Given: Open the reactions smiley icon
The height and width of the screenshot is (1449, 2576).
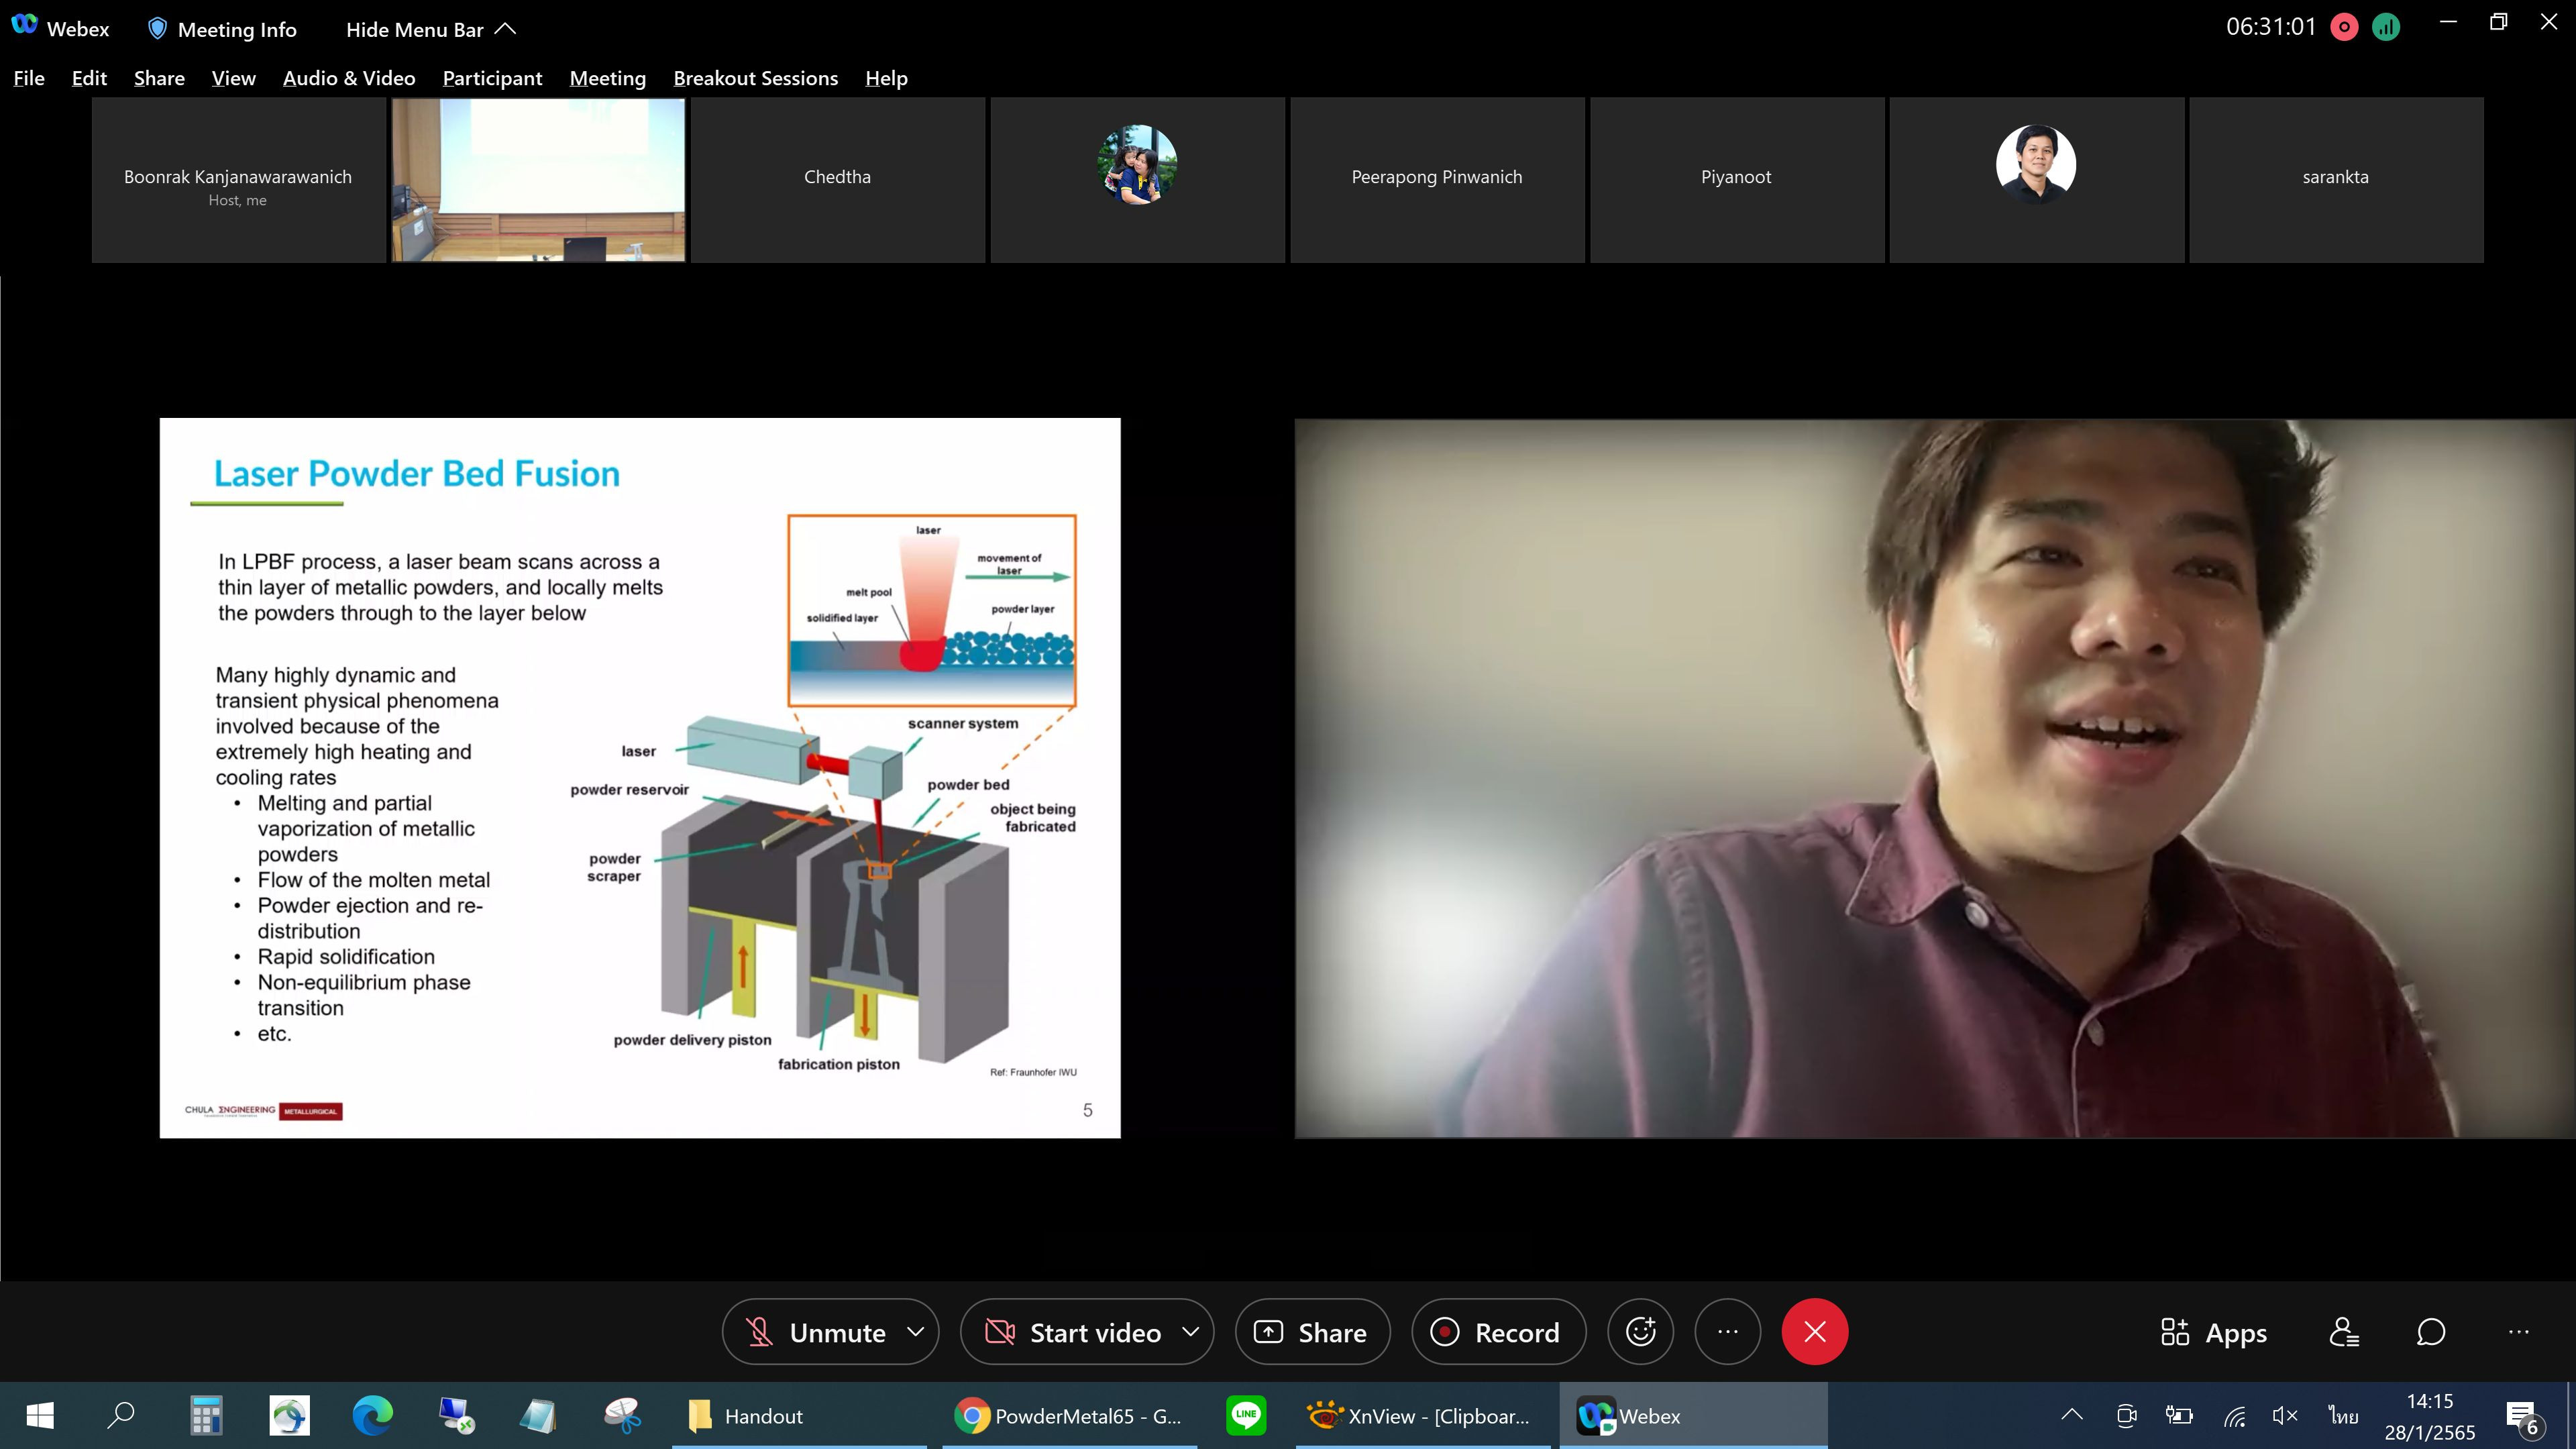Looking at the screenshot, I should click(1640, 1332).
